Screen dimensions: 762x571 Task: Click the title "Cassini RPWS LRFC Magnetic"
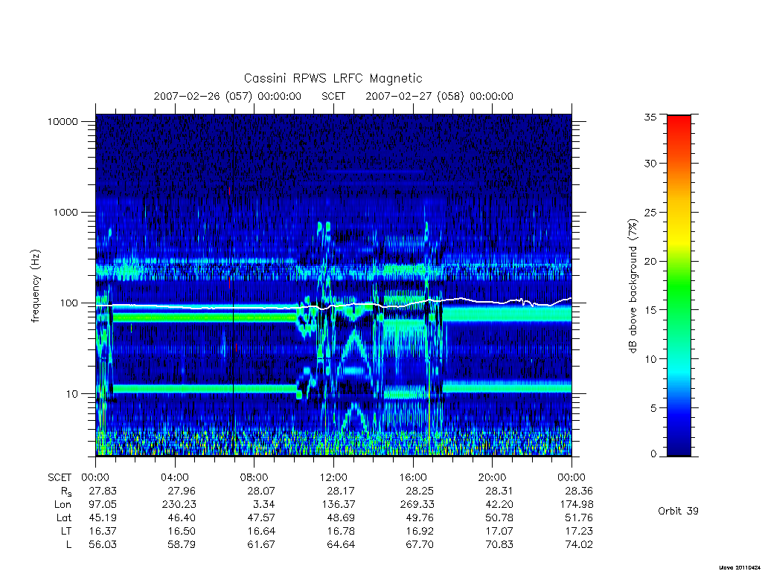(x=333, y=78)
